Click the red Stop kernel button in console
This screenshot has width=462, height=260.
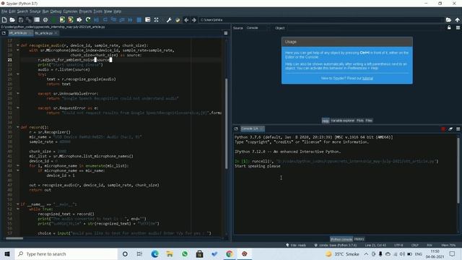point(443,129)
